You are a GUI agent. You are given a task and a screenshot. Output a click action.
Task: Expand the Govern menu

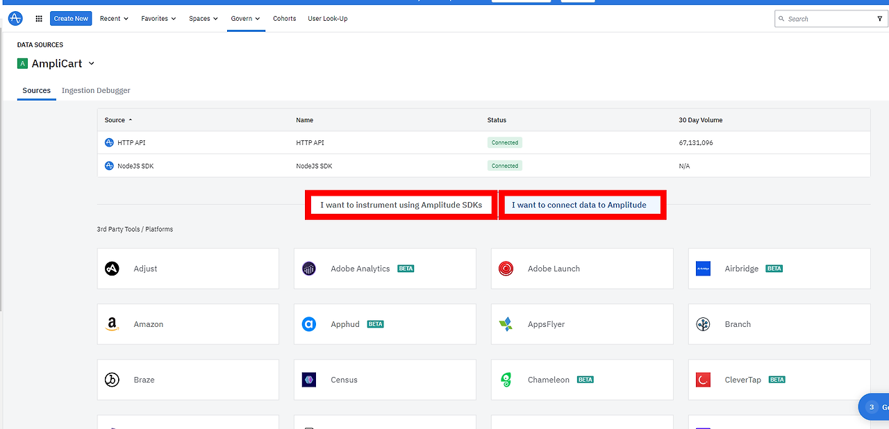246,19
